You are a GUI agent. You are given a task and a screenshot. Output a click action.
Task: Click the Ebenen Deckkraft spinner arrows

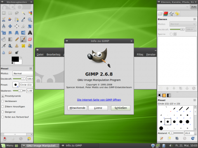196,30
